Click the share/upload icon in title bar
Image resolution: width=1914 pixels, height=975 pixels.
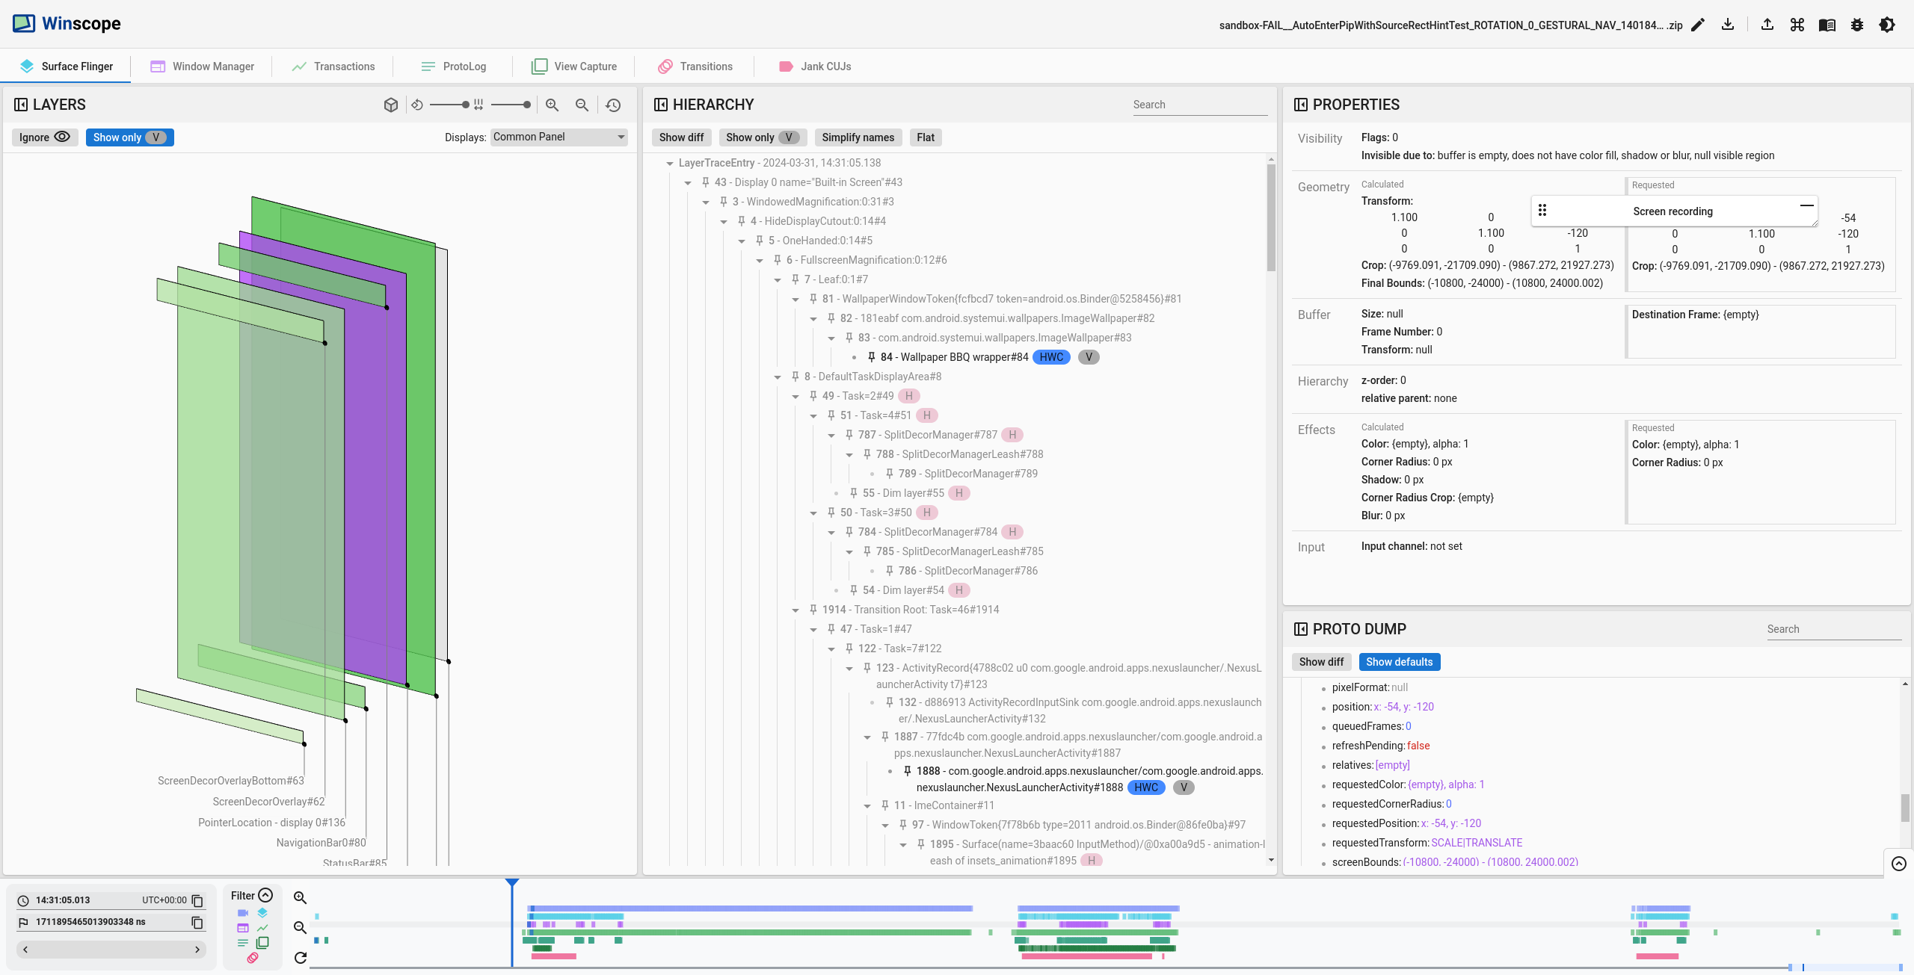(1766, 24)
